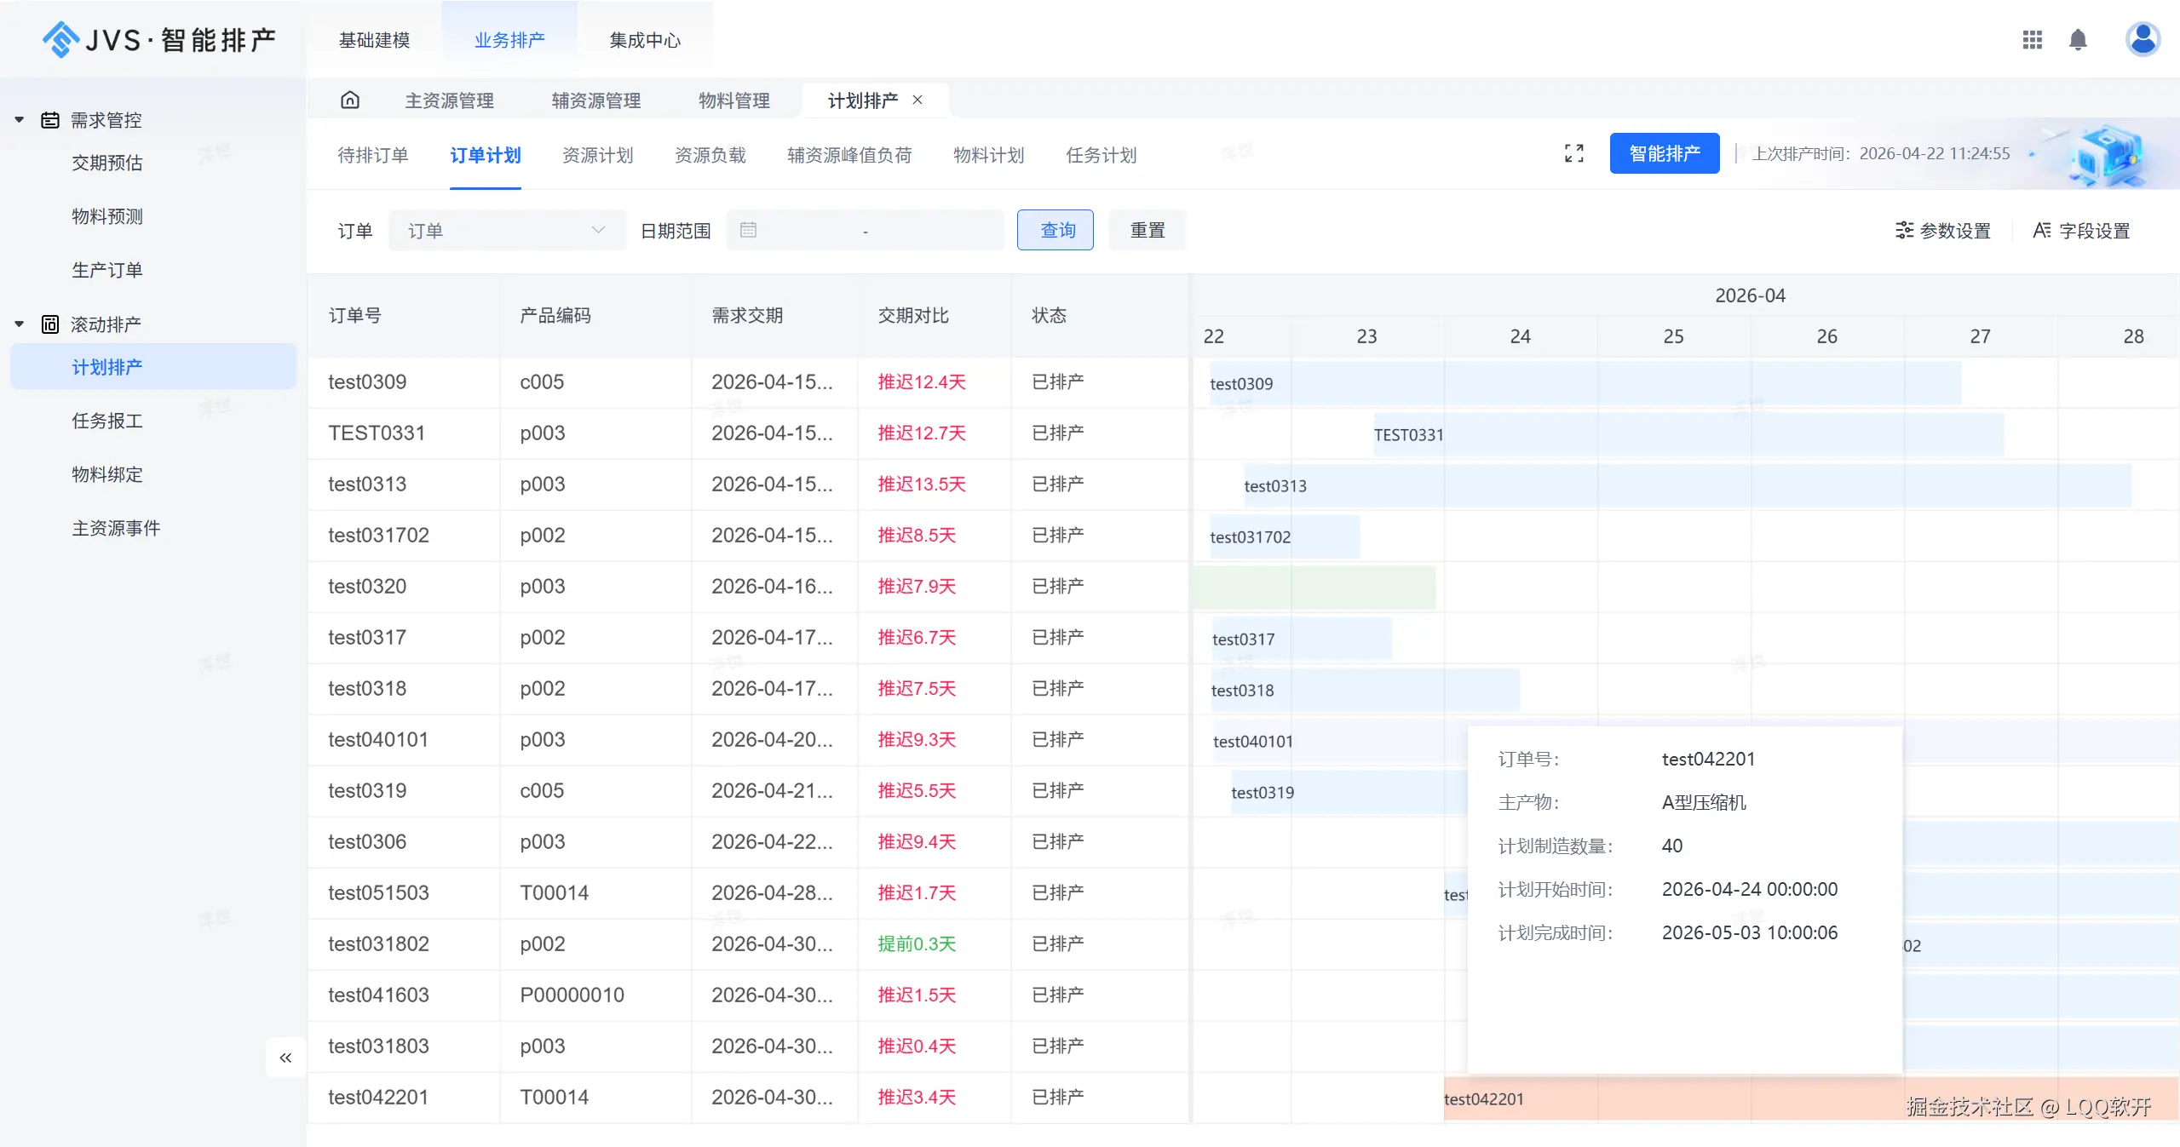Click the calendar icon in date range
Viewport: 2180px width, 1147px height.
point(748,230)
